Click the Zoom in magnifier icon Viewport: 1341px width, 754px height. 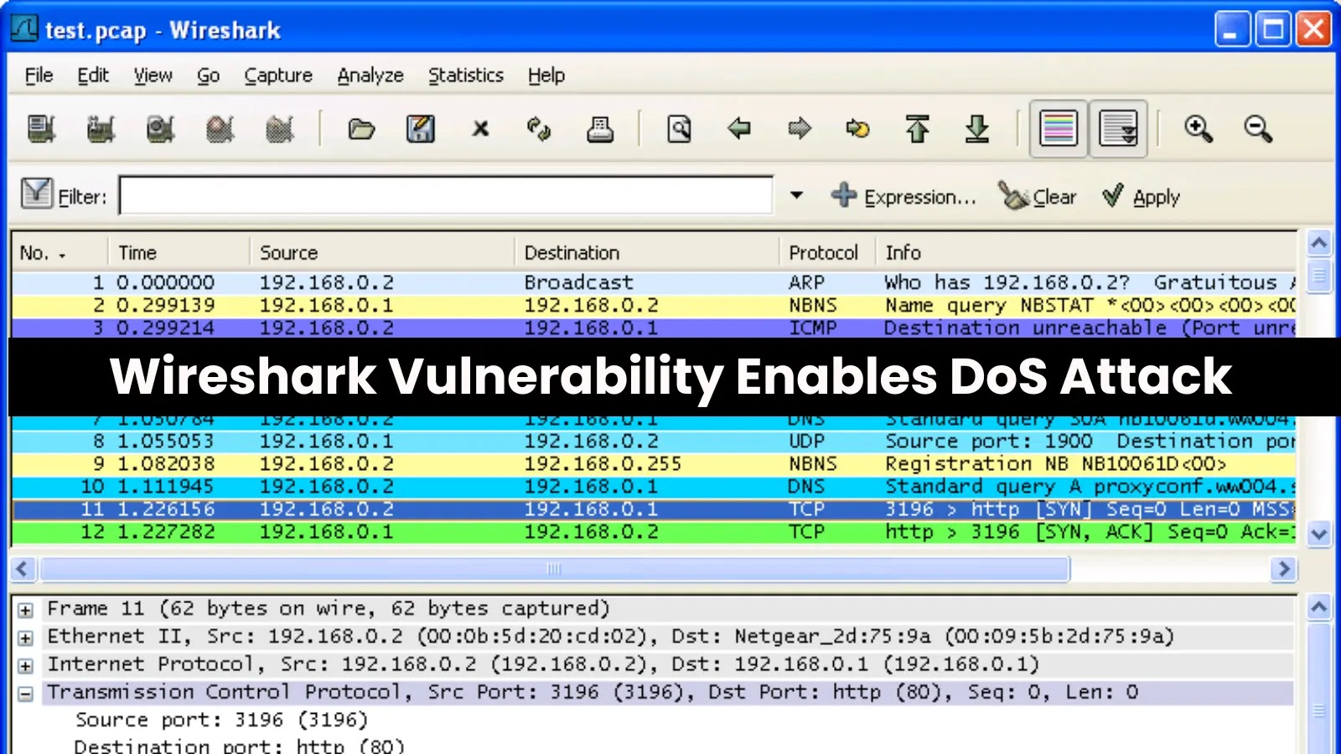click(1198, 129)
